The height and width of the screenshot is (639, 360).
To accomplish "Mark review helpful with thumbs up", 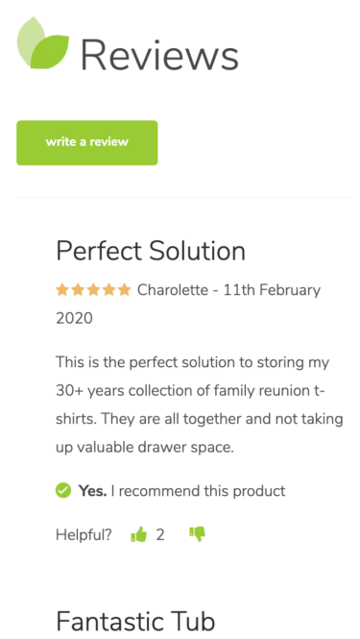I will point(139,534).
